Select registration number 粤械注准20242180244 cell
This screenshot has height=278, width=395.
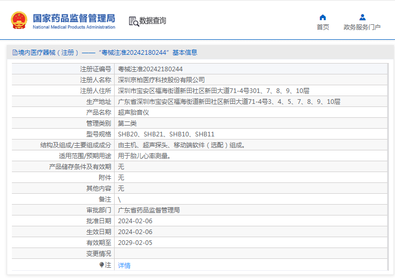point(150,69)
